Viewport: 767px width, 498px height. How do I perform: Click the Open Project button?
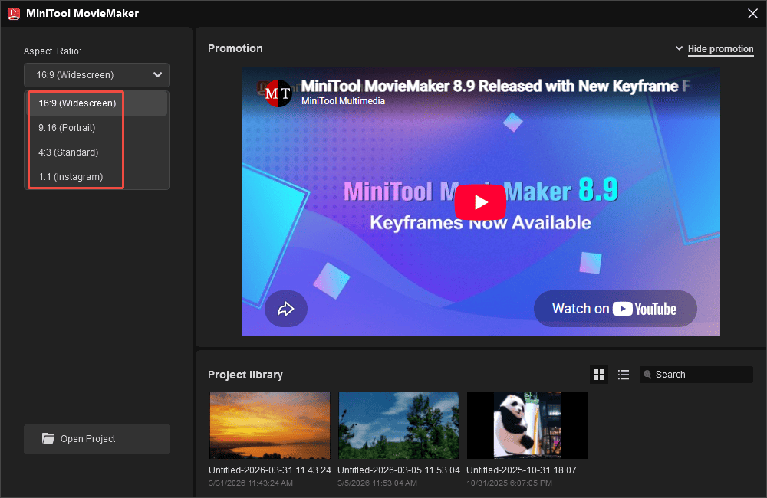pyautogui.click(x=97, y=438)
